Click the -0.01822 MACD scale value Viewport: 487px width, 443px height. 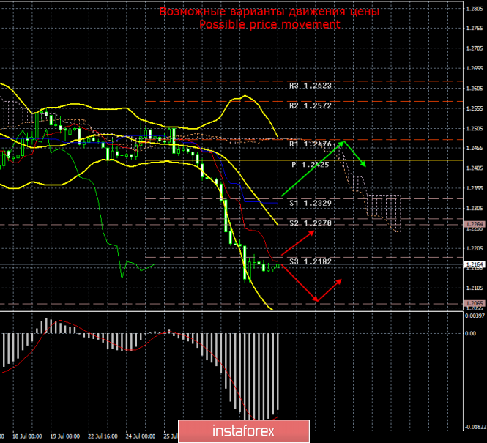(x=475, y=427)
